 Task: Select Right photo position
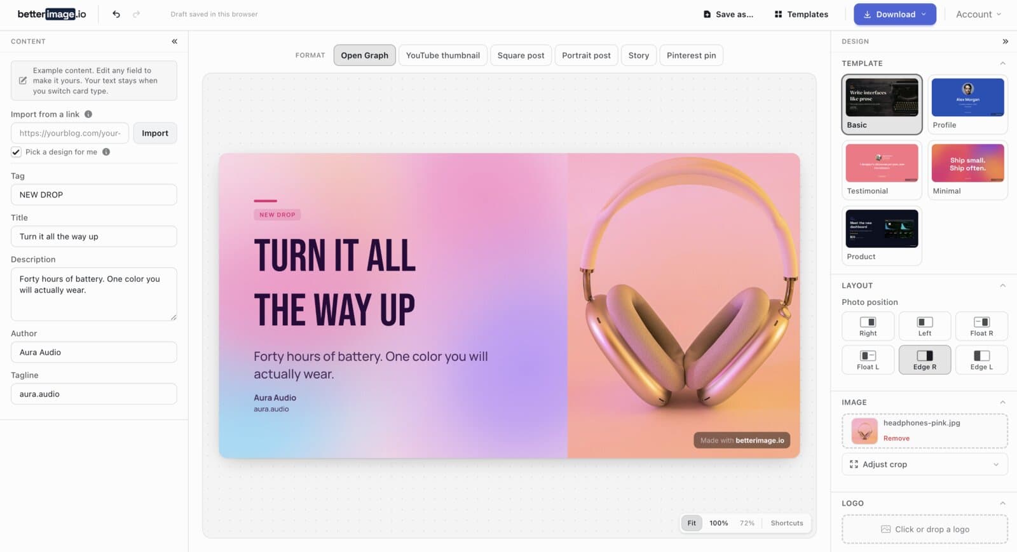click(868, 326)
